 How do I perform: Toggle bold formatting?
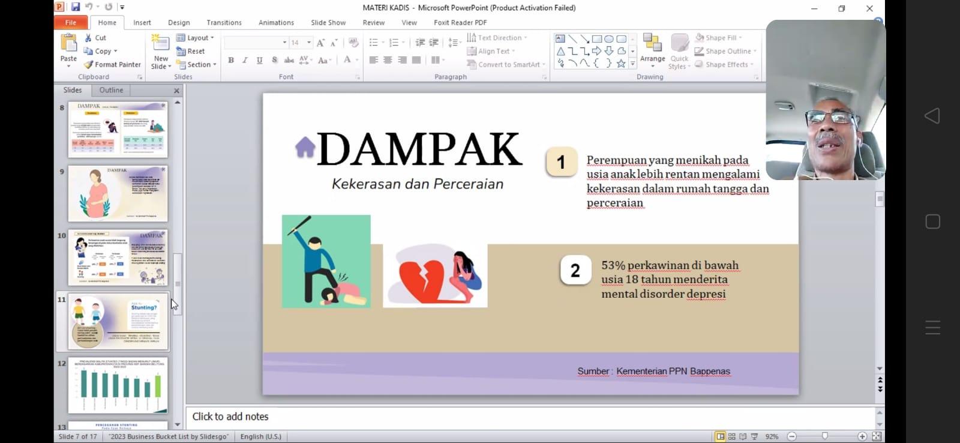click(x=231, y=60)
